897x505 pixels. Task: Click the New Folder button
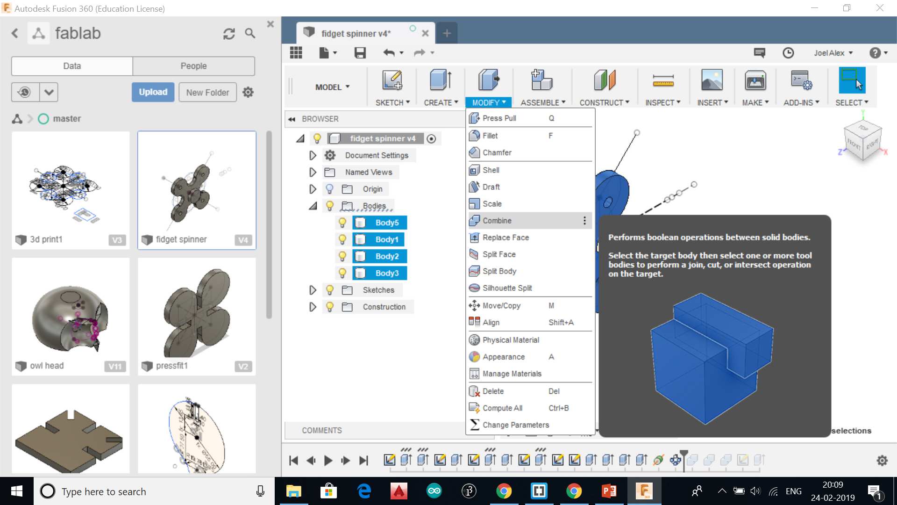point(207,92)
